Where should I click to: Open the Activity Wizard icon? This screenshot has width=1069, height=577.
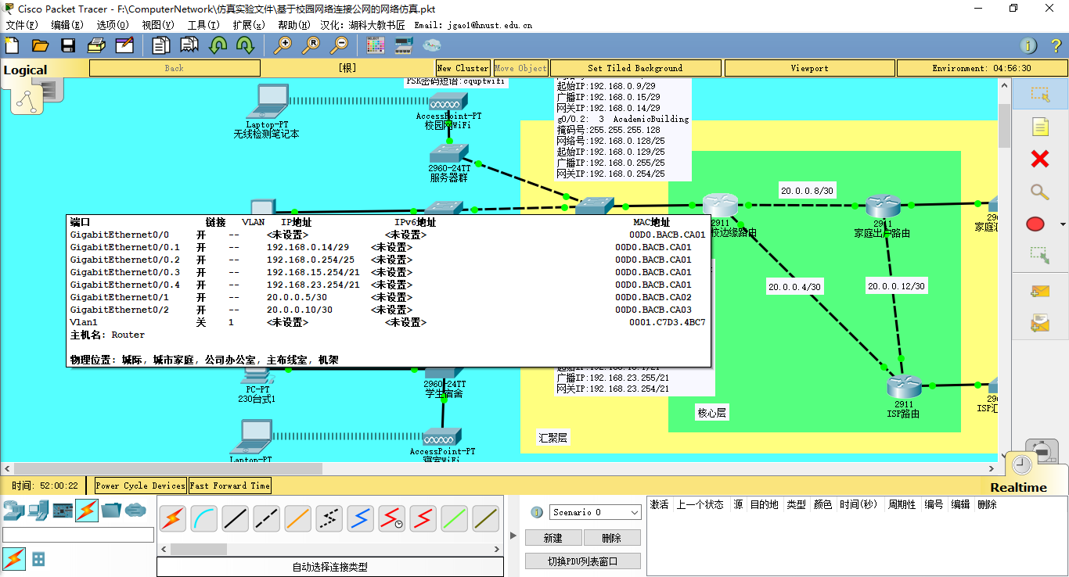click(124, 45)
